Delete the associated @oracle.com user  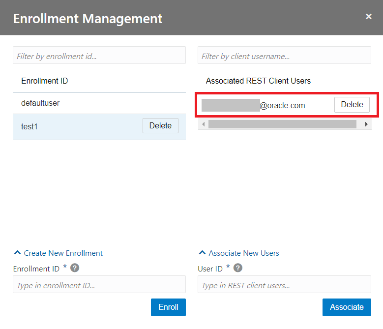pyautogui.click(x=352, y=104)
